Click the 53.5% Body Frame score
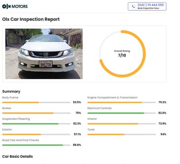The image size is (180, 164). coord(77,102)
